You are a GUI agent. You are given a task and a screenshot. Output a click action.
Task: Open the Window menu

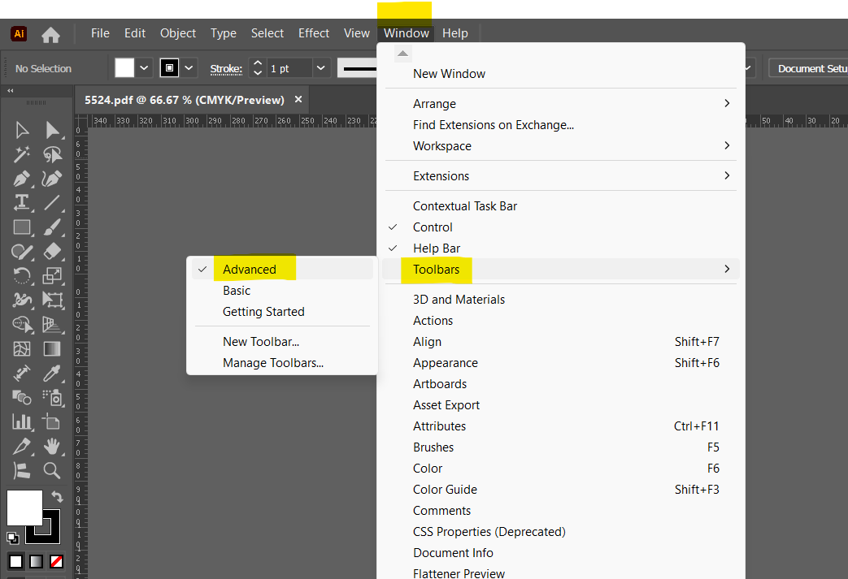407,33
